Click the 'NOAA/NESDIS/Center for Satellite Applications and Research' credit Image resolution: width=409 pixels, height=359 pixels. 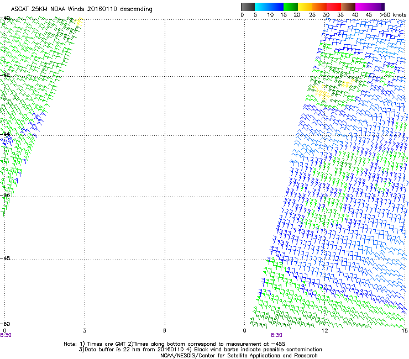click(239, 356)
